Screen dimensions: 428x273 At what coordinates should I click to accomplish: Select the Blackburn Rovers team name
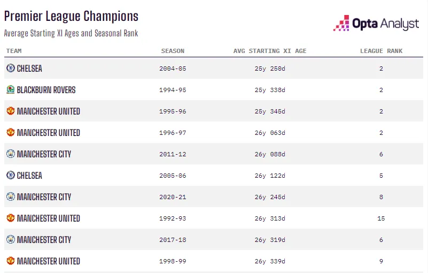pyautogui.click(x=46, y=90)
